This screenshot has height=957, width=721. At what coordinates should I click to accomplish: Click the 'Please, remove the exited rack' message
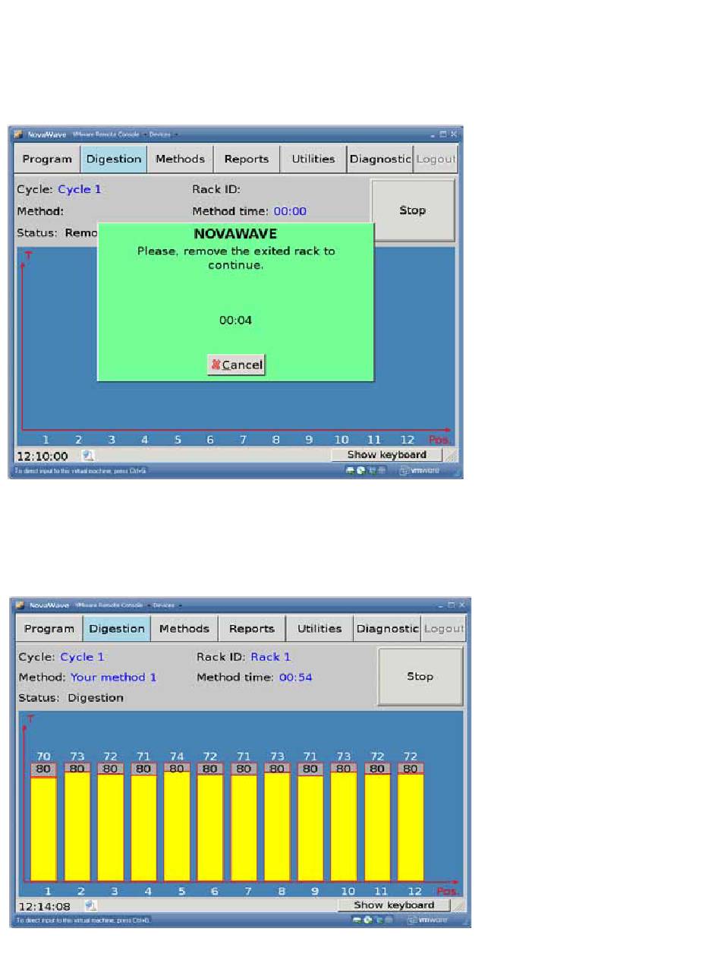pyautogui.click(x=236, y=258)
